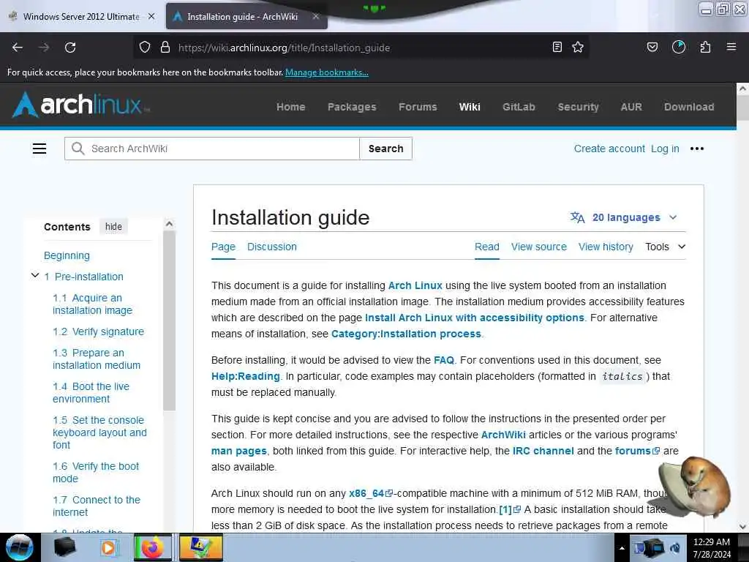The width and height of the screenshot is (749, 562).
Task: Open the ArchWiki sidebar hamburger menu
Action: point(39,149)
